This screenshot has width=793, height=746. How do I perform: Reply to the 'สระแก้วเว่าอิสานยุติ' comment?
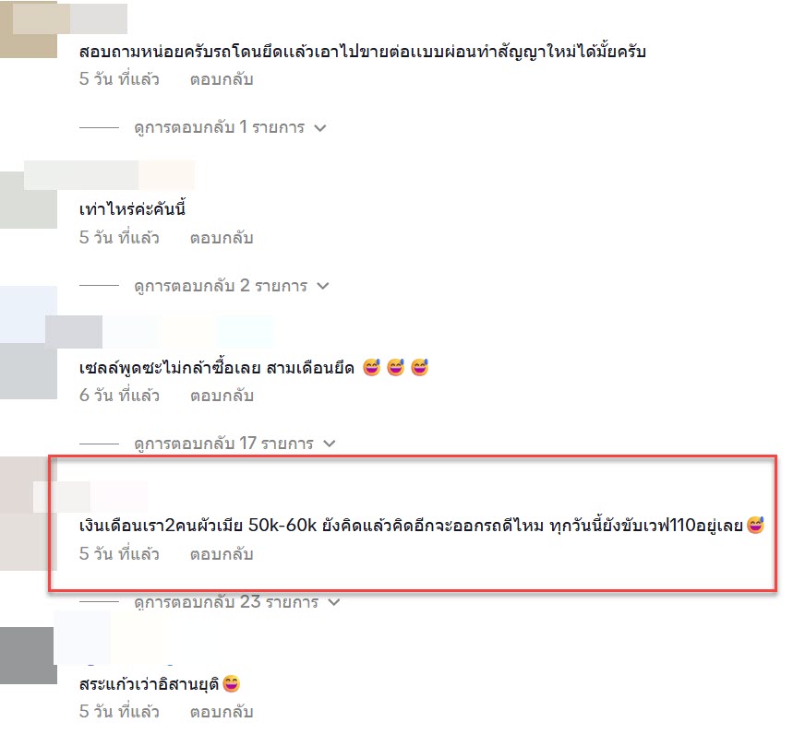coord(222,712)
